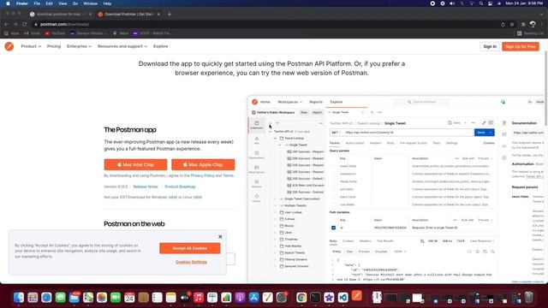Launch Safari from the Dock
The image size is (548, 308).
(46, 298)
